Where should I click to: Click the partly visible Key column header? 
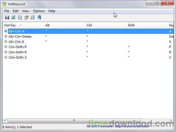point(170,25)
